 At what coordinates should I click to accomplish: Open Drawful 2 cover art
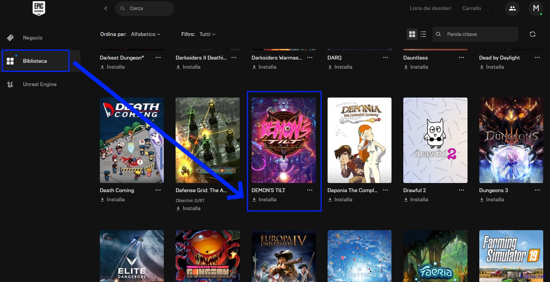click(x=435, y=140)
